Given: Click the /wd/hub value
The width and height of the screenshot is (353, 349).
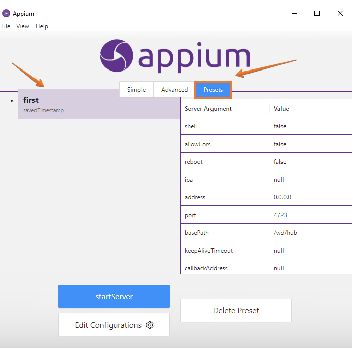Looking at the screenshot, I should pos(285,233).
